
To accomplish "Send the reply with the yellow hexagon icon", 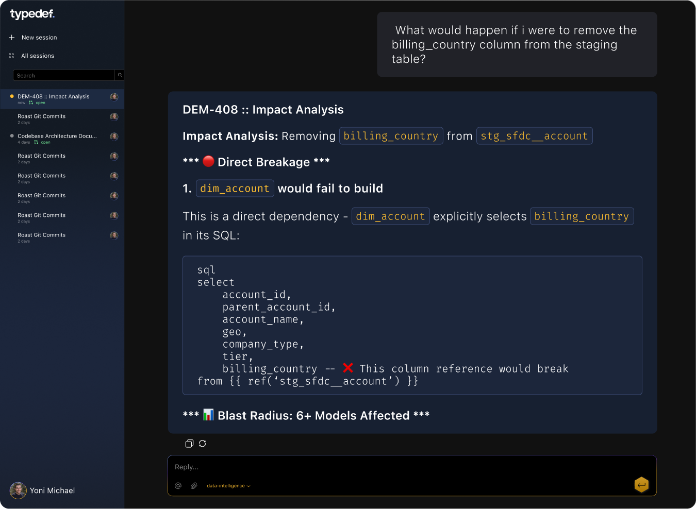I will click(641, 485).
